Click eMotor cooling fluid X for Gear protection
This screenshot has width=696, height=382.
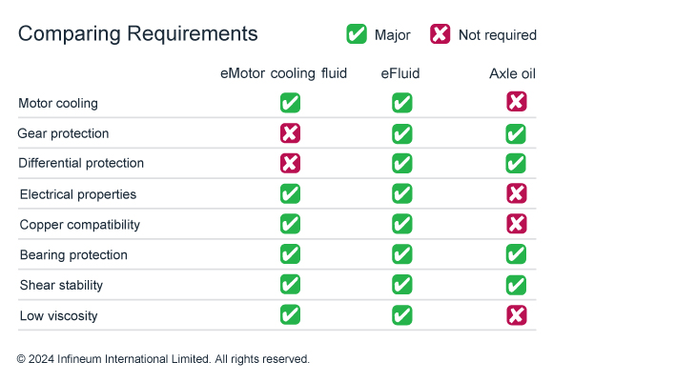coord(290,133)
